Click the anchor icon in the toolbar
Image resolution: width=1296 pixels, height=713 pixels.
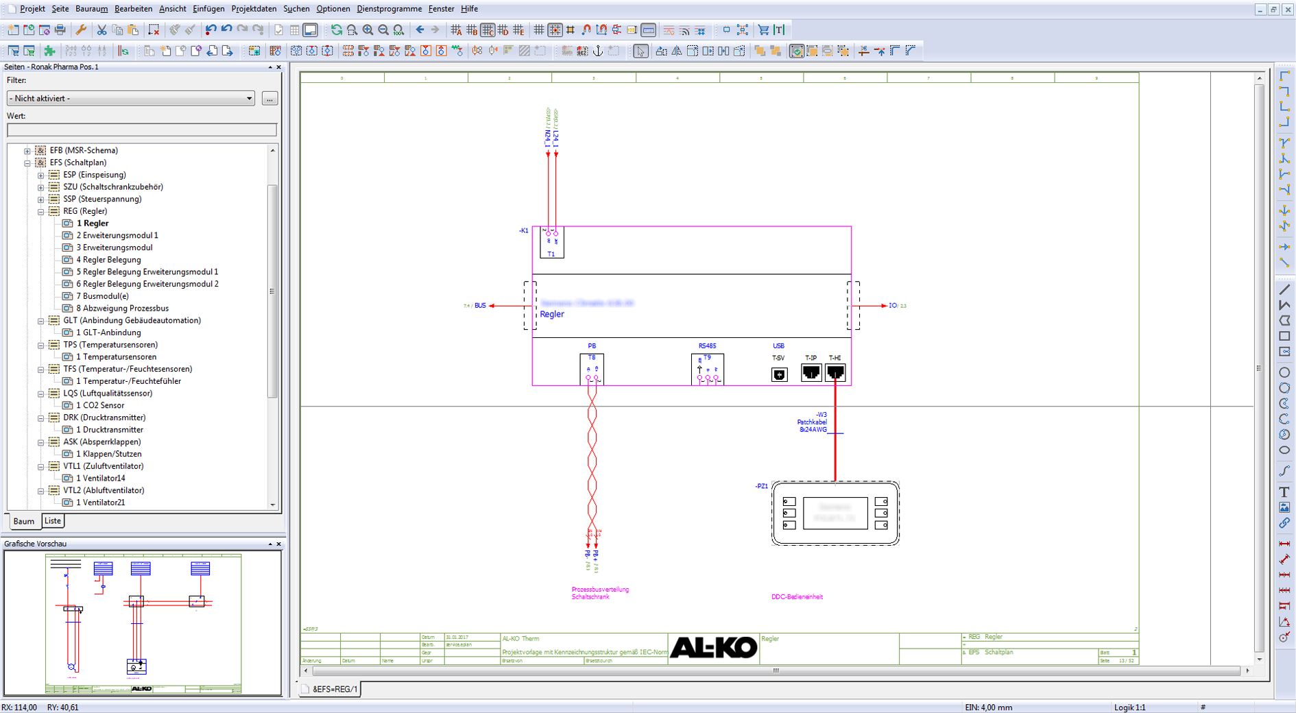[597, 51]
